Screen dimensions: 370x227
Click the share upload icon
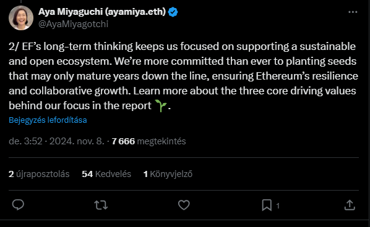(x=350, y=205)
